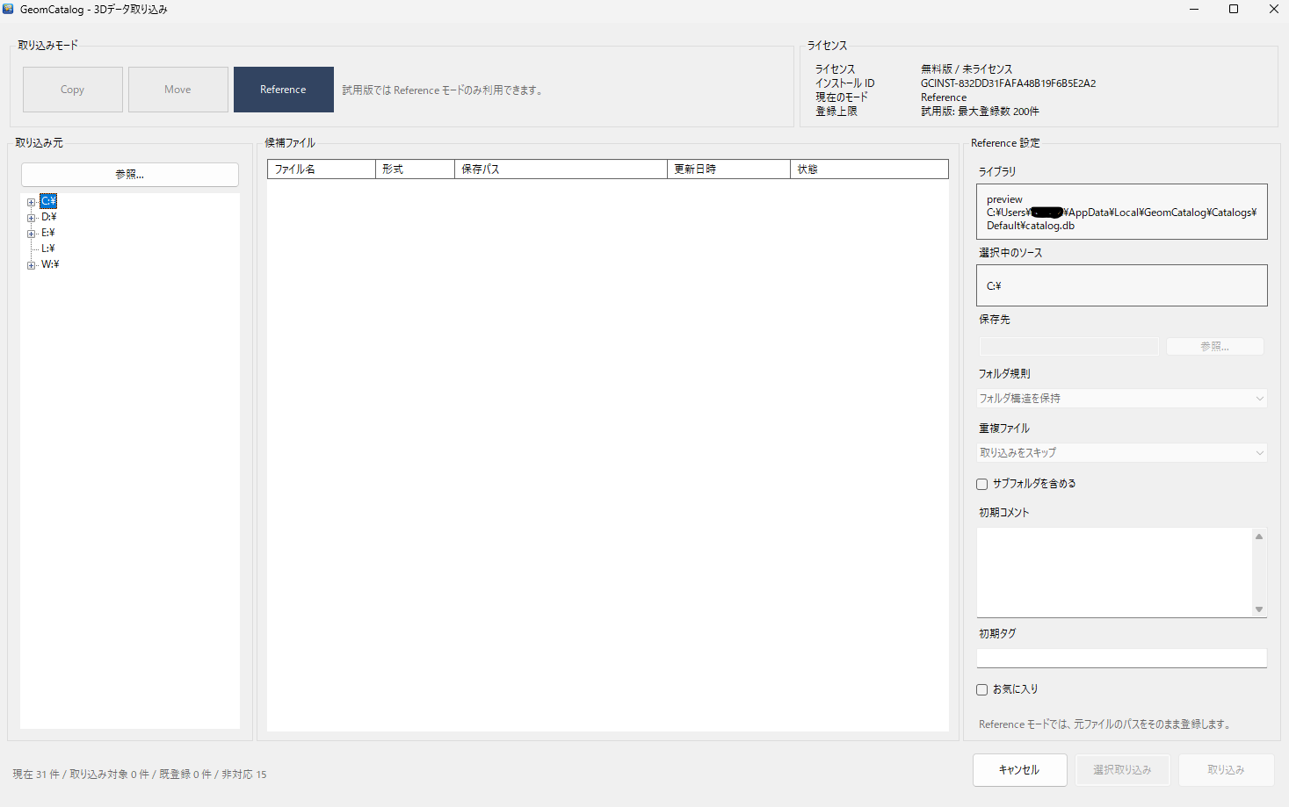Click the キャンセル button
Image resolution: width=1289 pixels, height=807 pixels.
click(1019, 769)
